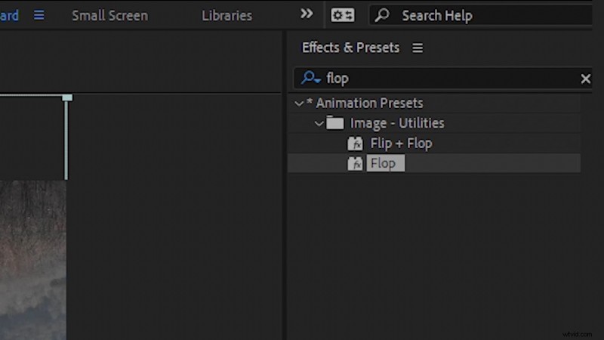Click the Search Help magnifier icon

[383, 15]
